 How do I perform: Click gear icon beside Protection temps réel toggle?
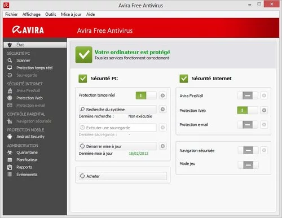tap(163, 95)
